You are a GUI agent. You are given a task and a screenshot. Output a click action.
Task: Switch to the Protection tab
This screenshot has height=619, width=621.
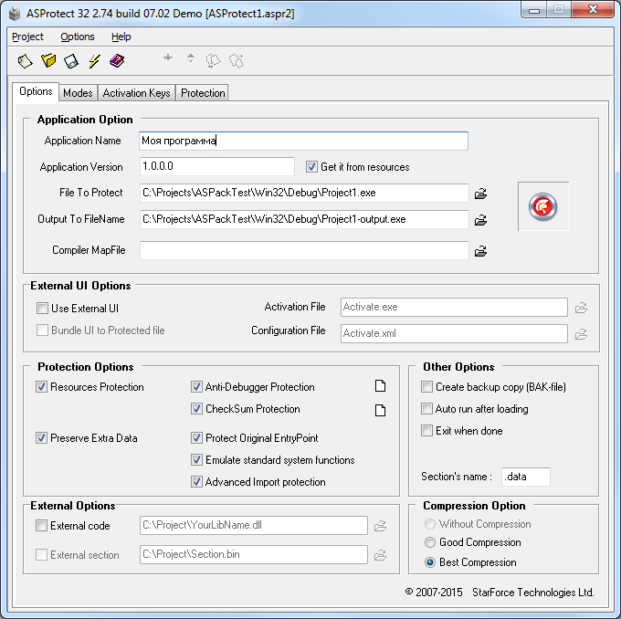click(x=203, y=93)
